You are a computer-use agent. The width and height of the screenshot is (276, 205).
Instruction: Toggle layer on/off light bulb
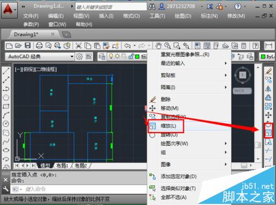coord(111,56)
